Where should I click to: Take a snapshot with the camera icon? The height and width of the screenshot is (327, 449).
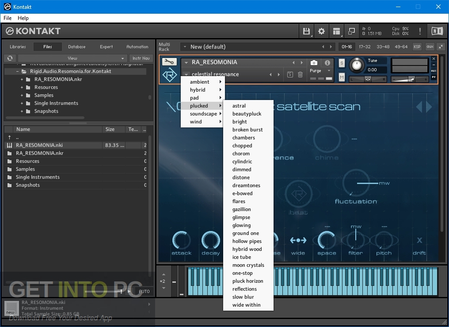(x=314, y=62)
